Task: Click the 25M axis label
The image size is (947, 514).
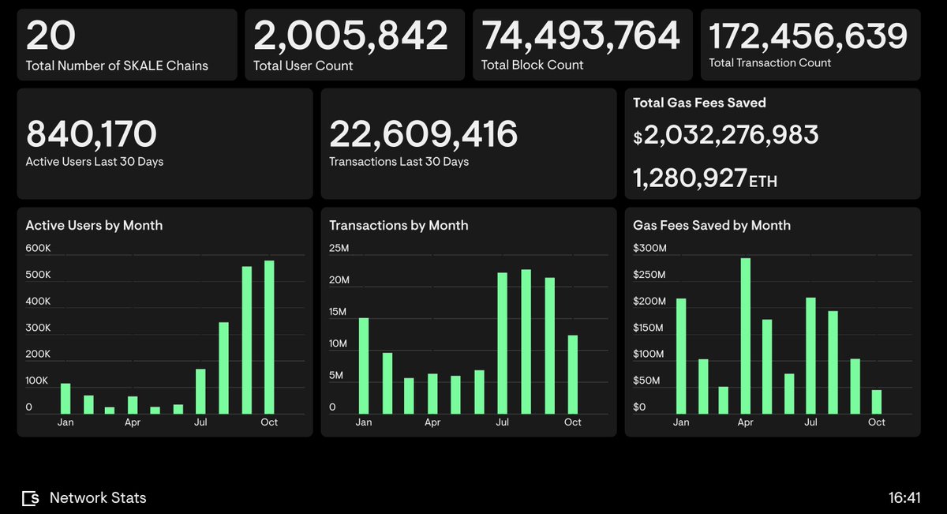Action: click(339, 249)
